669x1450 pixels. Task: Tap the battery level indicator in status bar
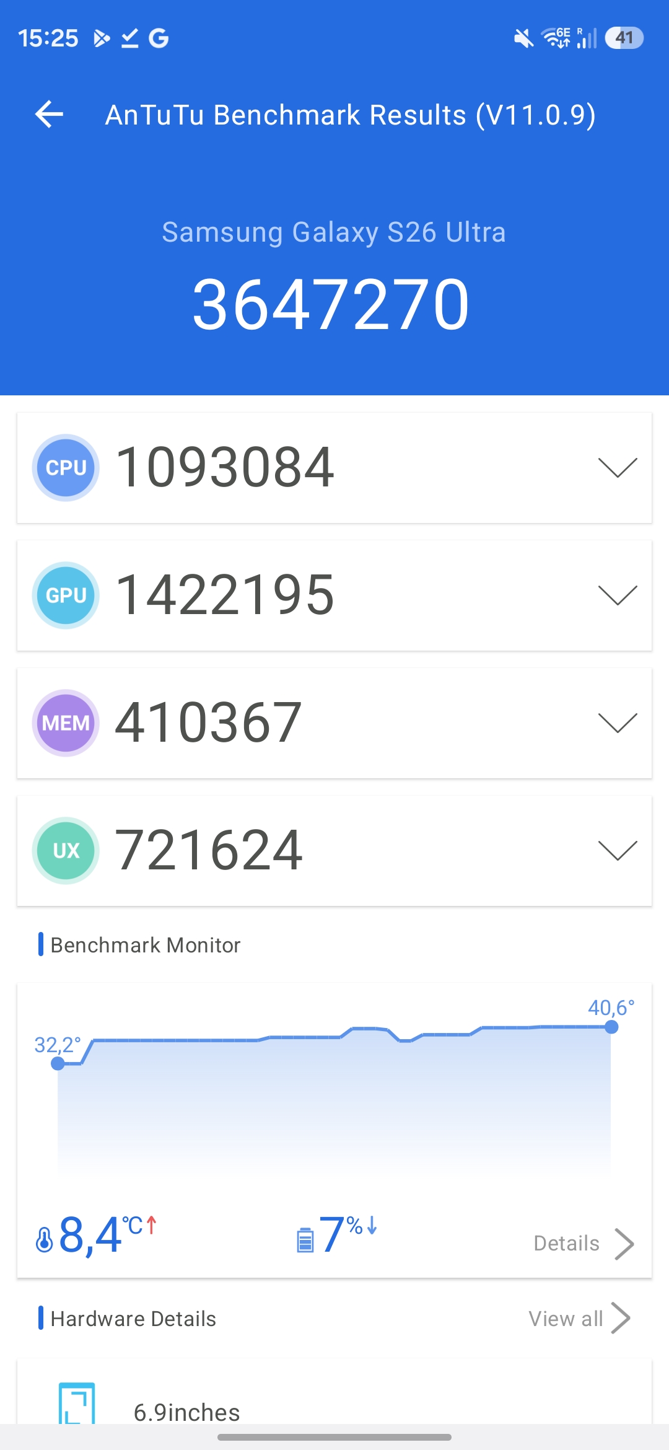click(624, 38)
